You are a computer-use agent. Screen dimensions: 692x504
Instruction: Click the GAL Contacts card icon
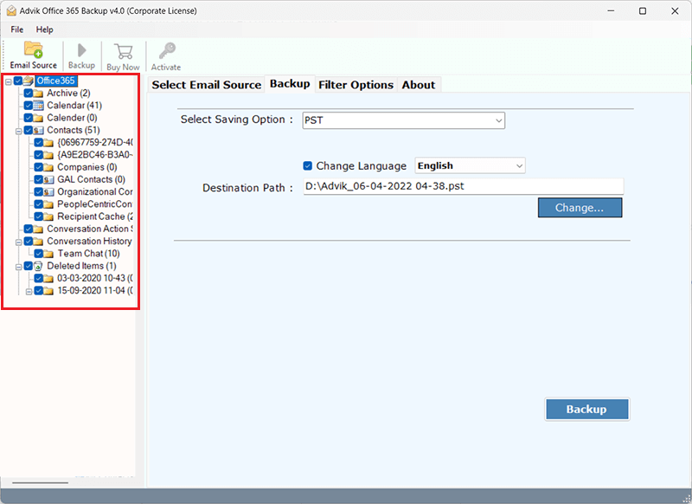48,180
